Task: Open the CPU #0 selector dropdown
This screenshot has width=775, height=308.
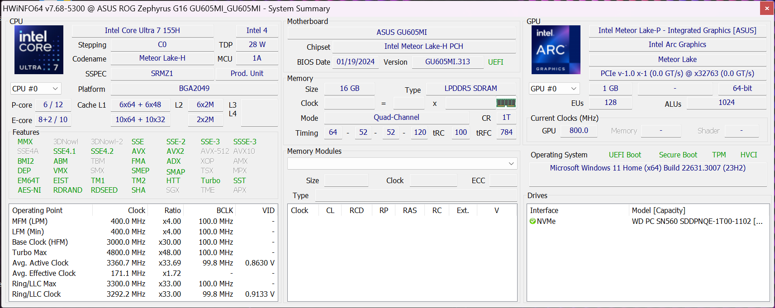Action: 36,89
